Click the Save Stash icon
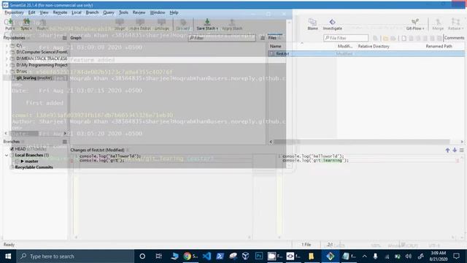 (207, 22)
